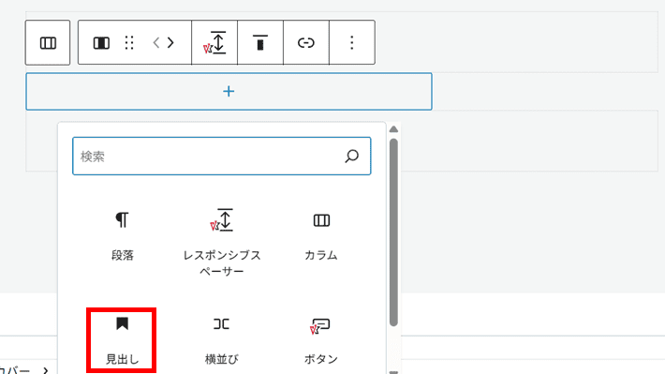The image size is (665, 374).
Task: Move the column left with the arrow
Action: [156, 43]
